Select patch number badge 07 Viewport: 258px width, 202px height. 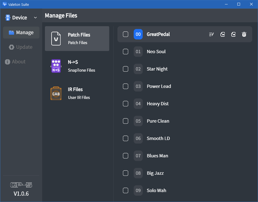(x=138, y=156)
